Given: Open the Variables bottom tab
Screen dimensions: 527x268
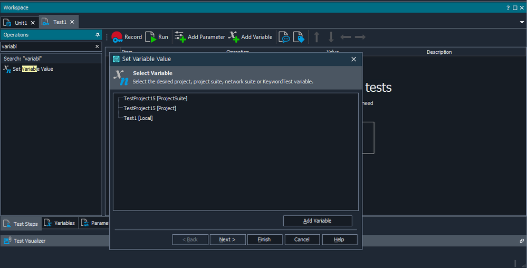Looking at the screenshot, I should (60, 223).
